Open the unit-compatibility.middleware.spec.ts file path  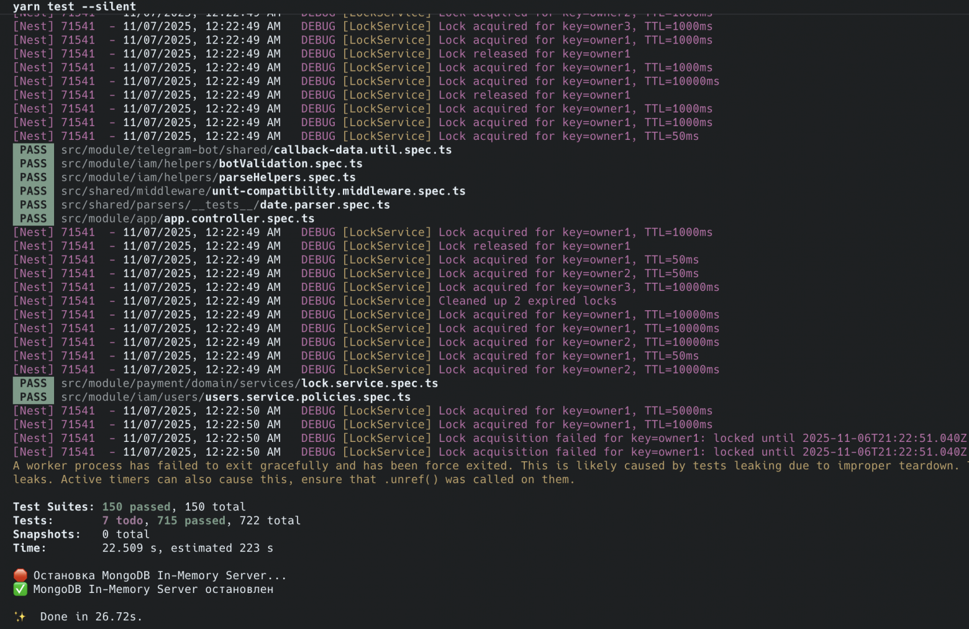tap(263, 191)
